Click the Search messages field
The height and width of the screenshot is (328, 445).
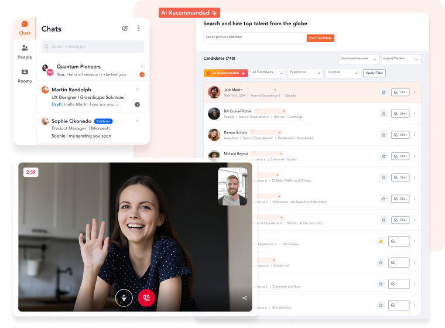(x=93, y=47)
